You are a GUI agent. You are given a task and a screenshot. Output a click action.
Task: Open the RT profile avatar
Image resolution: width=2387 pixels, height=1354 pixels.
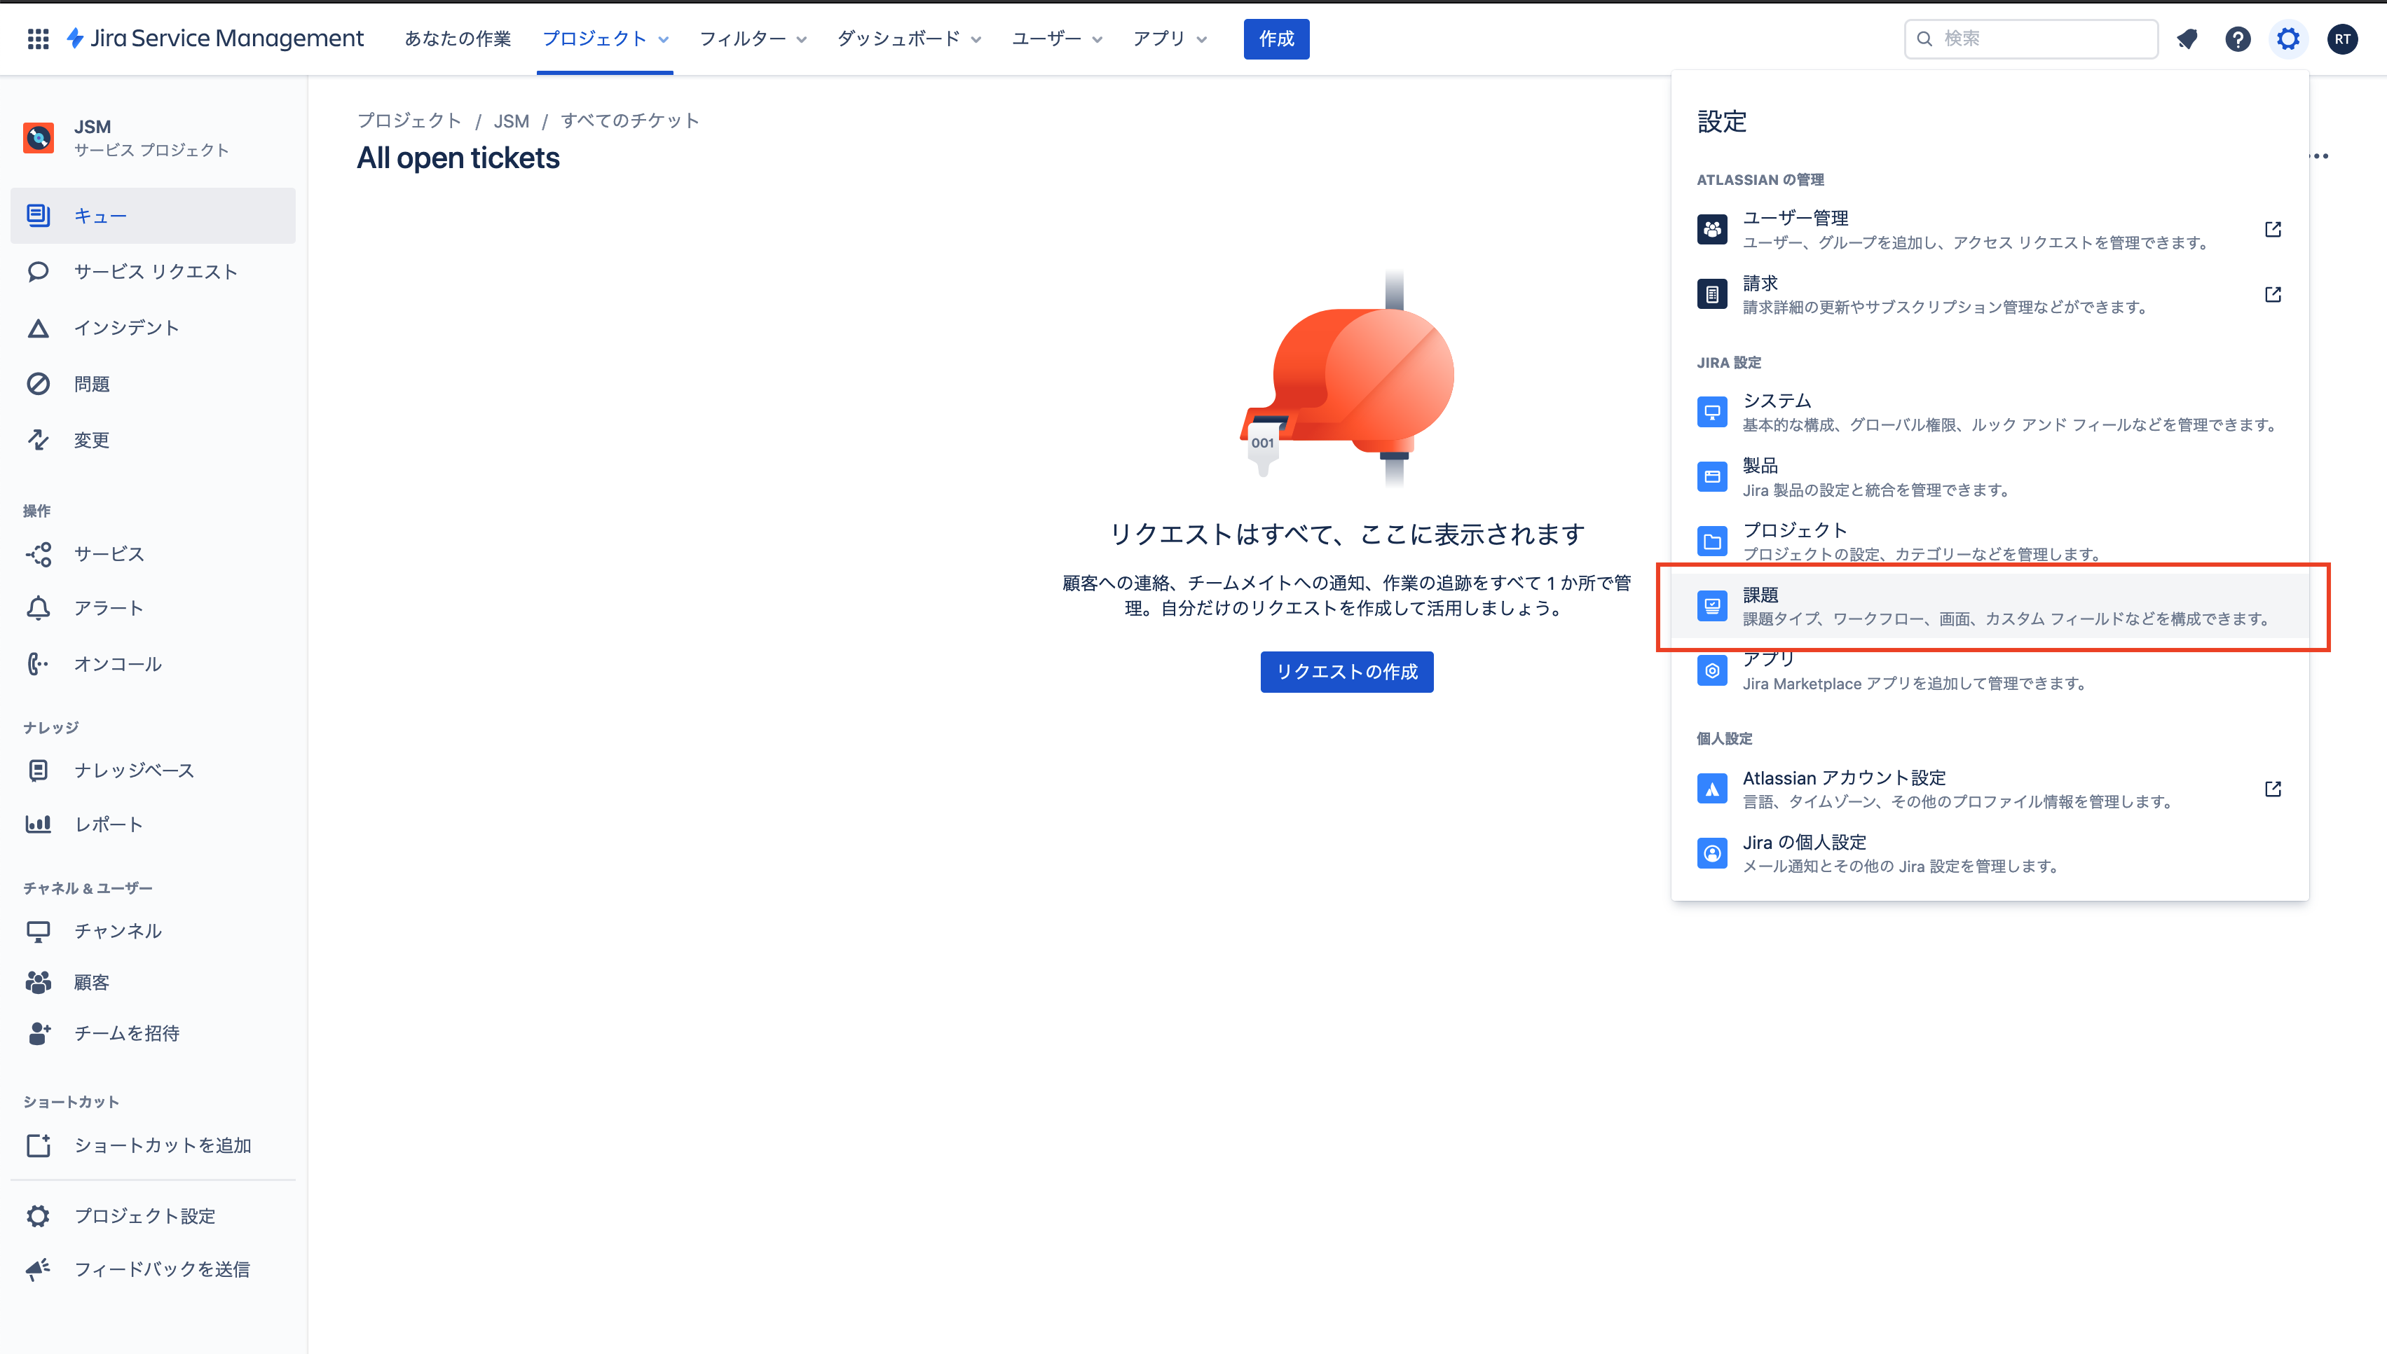point(2341,39)
